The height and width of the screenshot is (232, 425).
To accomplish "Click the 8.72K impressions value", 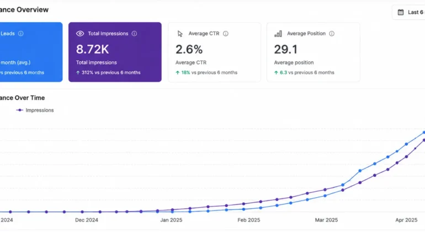I will tap(92, 49).
